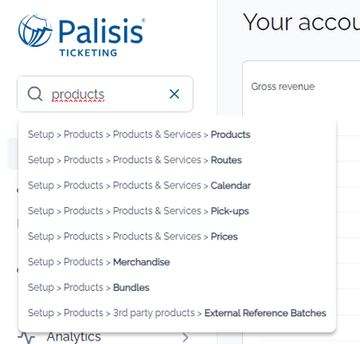Select the Routes search result

pos(177,160)
